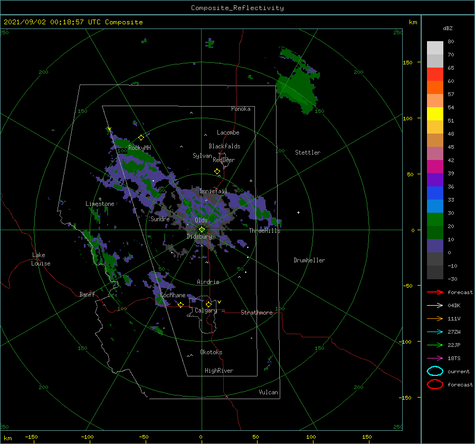Click the 150 km label on right axis
The width and height of the screenshot is (475, 444).
point(408,62)
